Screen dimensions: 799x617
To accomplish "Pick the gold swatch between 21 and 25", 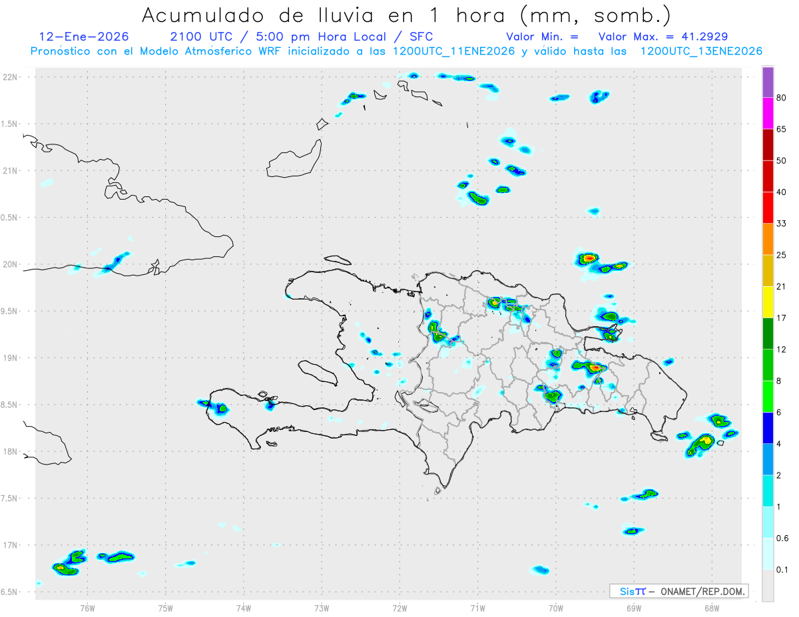I will pyautogui.click(x=768, y=271).
